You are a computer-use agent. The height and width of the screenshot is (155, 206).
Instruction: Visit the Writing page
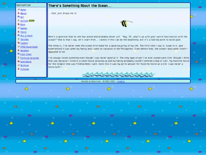pyautogui.click(x=24, y=21)
